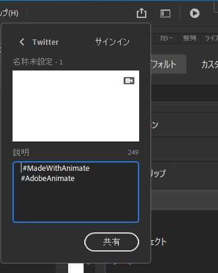Click the white video preview thumbnail
This screenshot has width=218, height=273.
(76, 106)
